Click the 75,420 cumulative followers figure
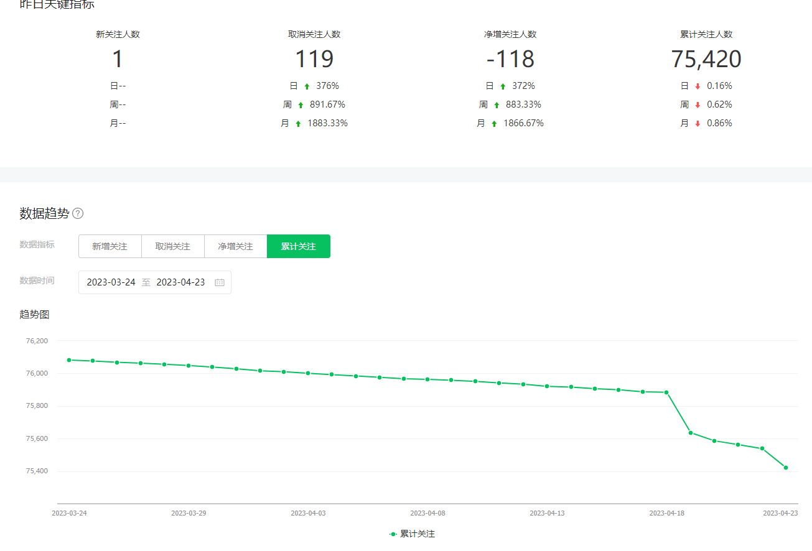This screenshot has width=812, height=551. coord(706,60)
